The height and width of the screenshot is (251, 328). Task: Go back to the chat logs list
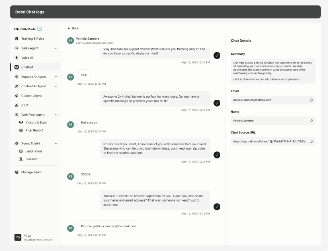pos(73,28)
